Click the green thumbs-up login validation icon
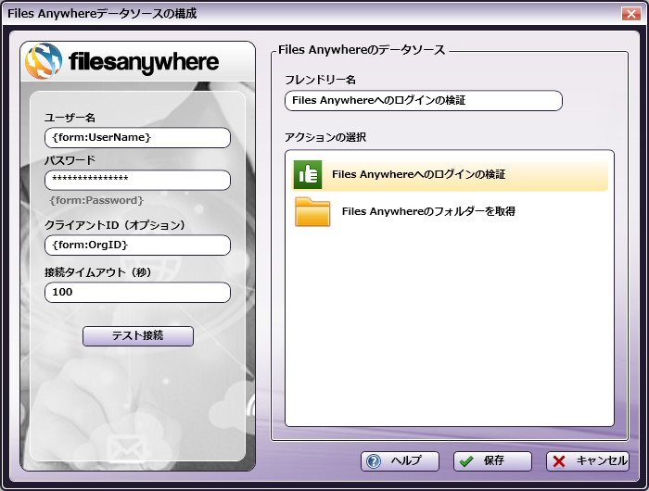This screenshot has width=649, height=491. tap(308, 174)
